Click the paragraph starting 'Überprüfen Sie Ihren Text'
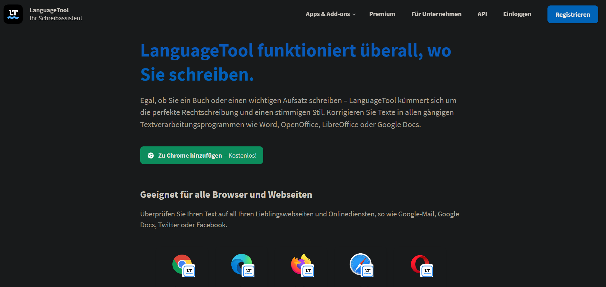Screen dimensions: 606x287 tap(299, 220)
